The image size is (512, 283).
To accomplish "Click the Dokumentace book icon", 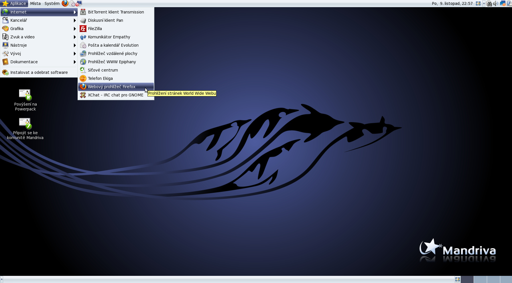I will 5,62.
